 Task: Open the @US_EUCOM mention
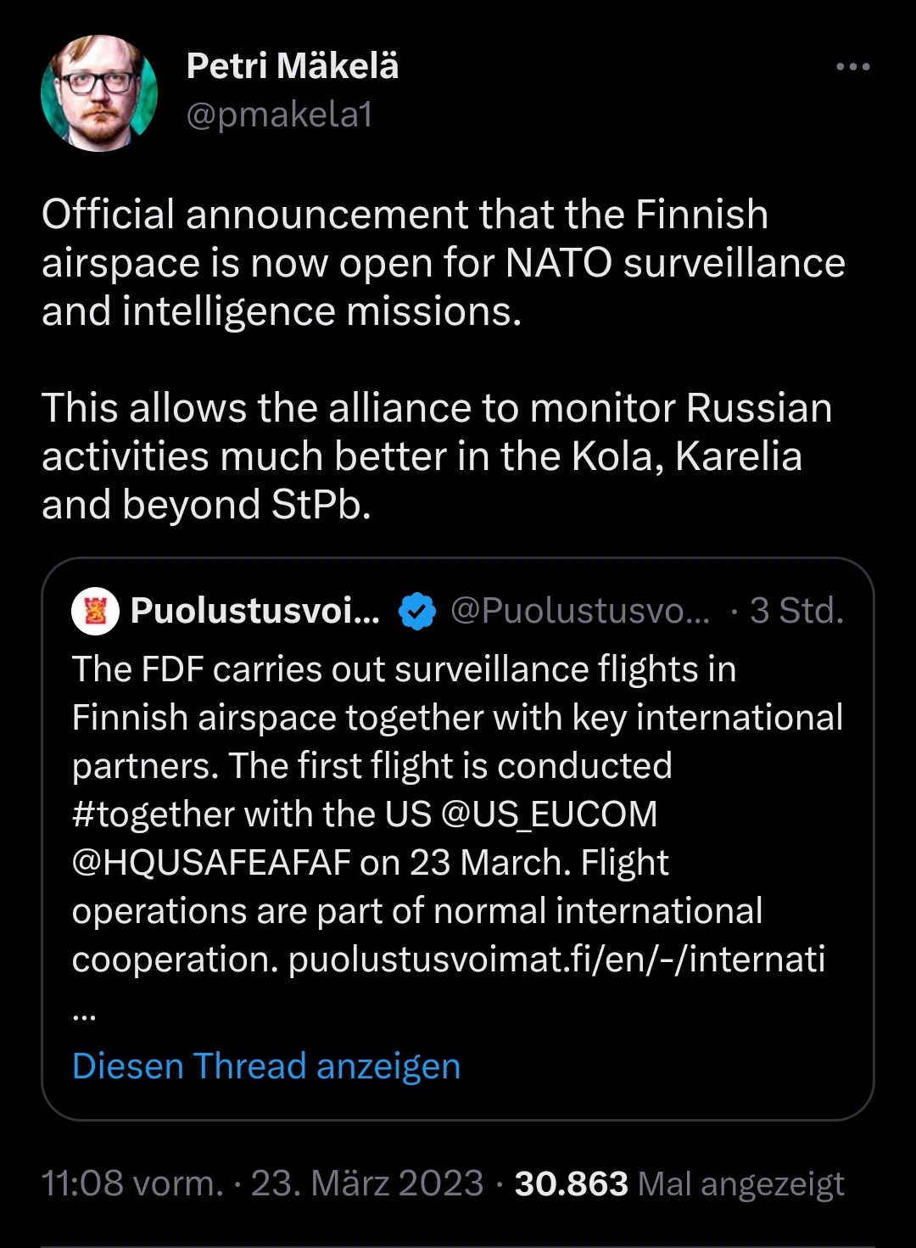pyautogui.click(x=549, y=814)
